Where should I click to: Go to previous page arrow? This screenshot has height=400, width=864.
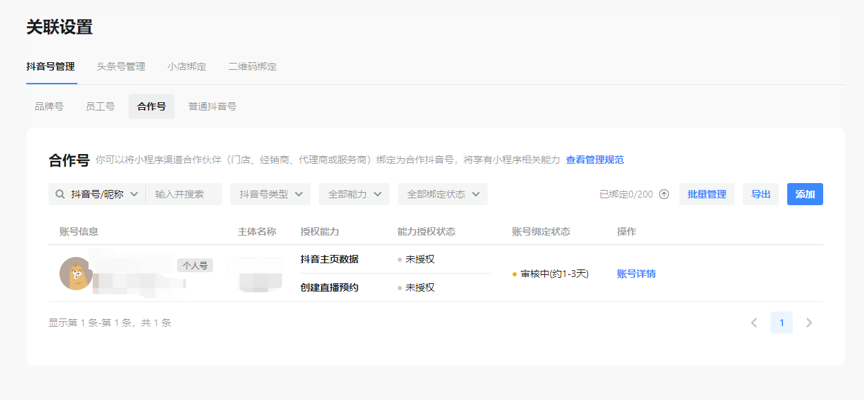pos(754,323)
